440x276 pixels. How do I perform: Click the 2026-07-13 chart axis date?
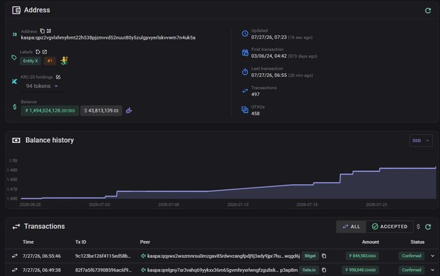click(237, 205)
